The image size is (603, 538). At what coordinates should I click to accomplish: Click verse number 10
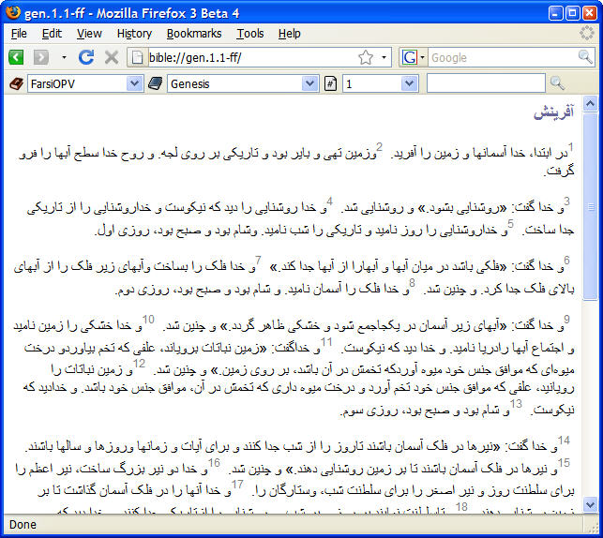(148, 319)
